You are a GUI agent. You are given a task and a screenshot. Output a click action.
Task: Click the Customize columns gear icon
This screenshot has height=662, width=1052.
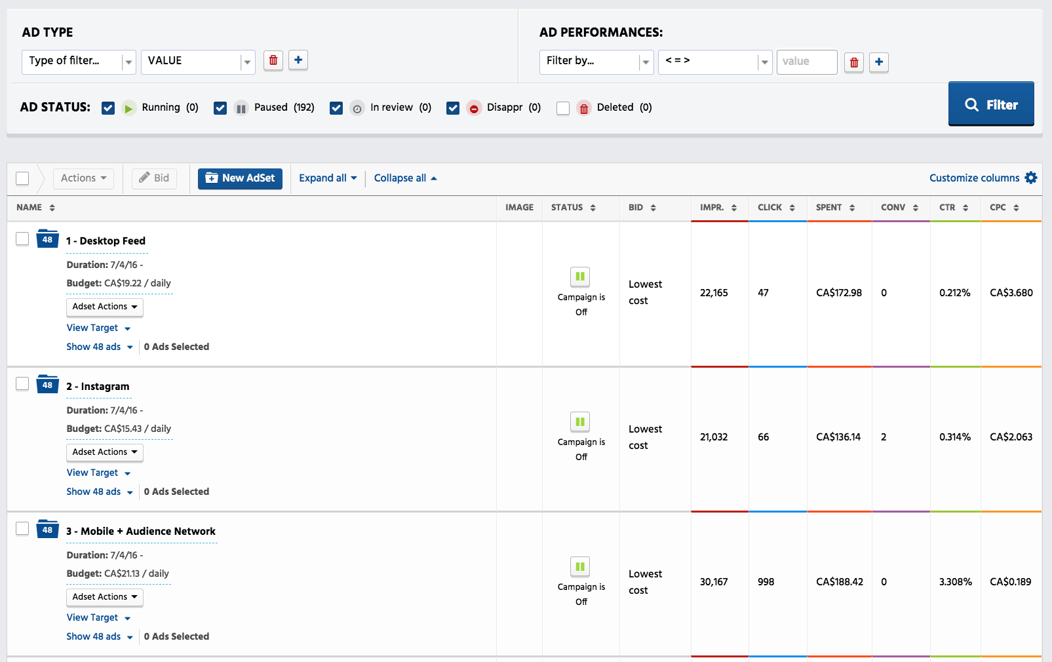(x=1031, y=178)
